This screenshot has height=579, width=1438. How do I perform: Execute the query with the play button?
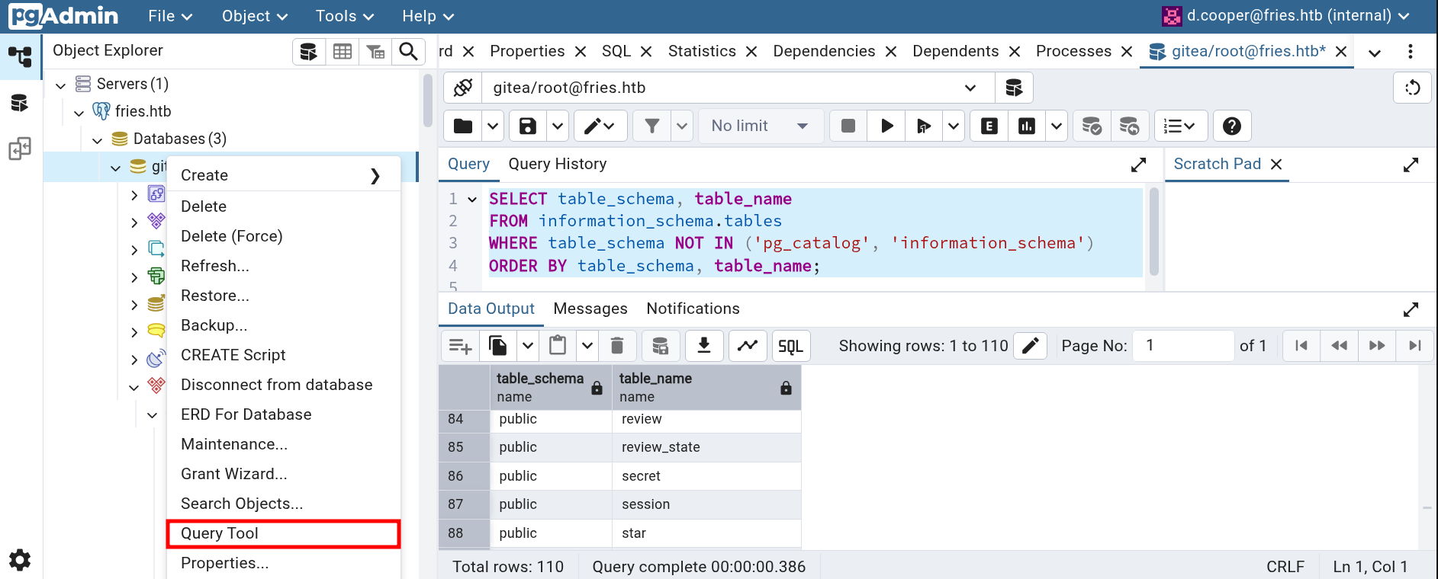(887, 126)
